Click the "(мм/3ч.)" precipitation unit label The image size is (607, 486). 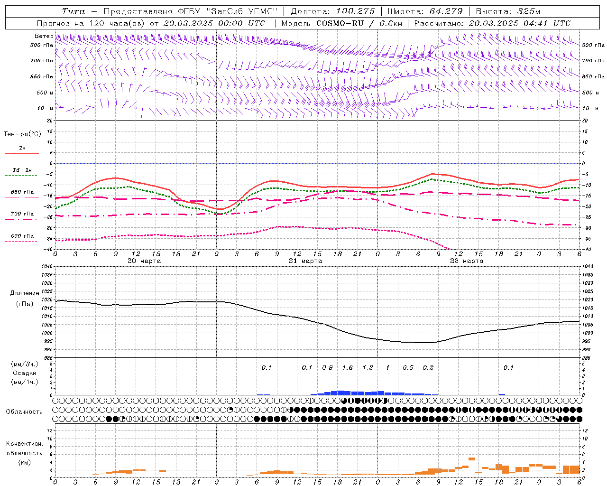25,364
